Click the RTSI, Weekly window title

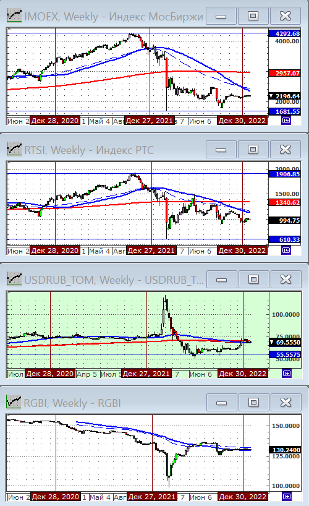(x=89, y=150)
